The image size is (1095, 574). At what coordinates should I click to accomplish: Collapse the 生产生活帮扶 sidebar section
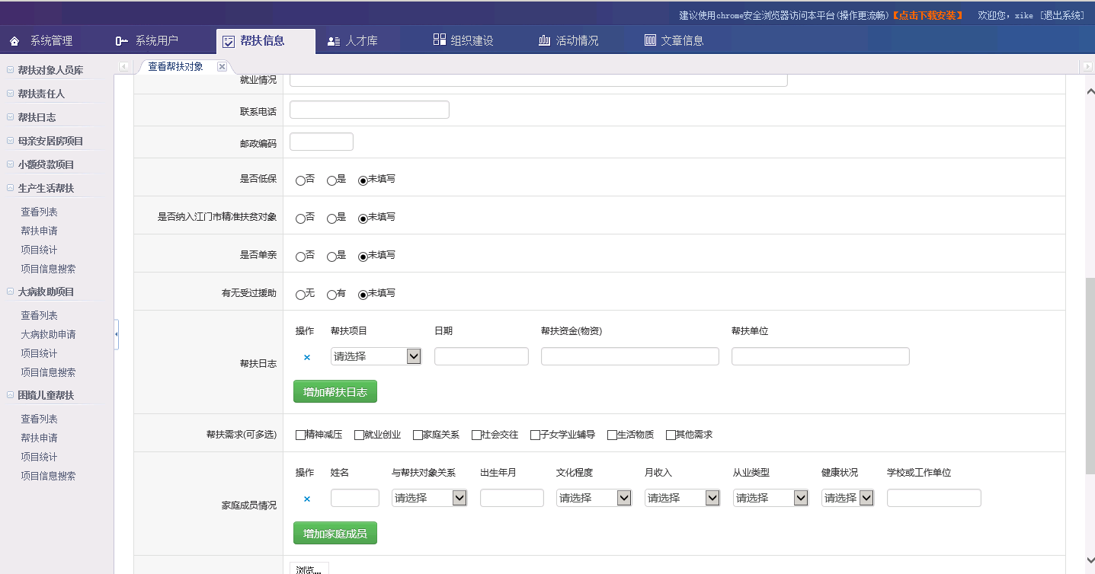[10, 188]
